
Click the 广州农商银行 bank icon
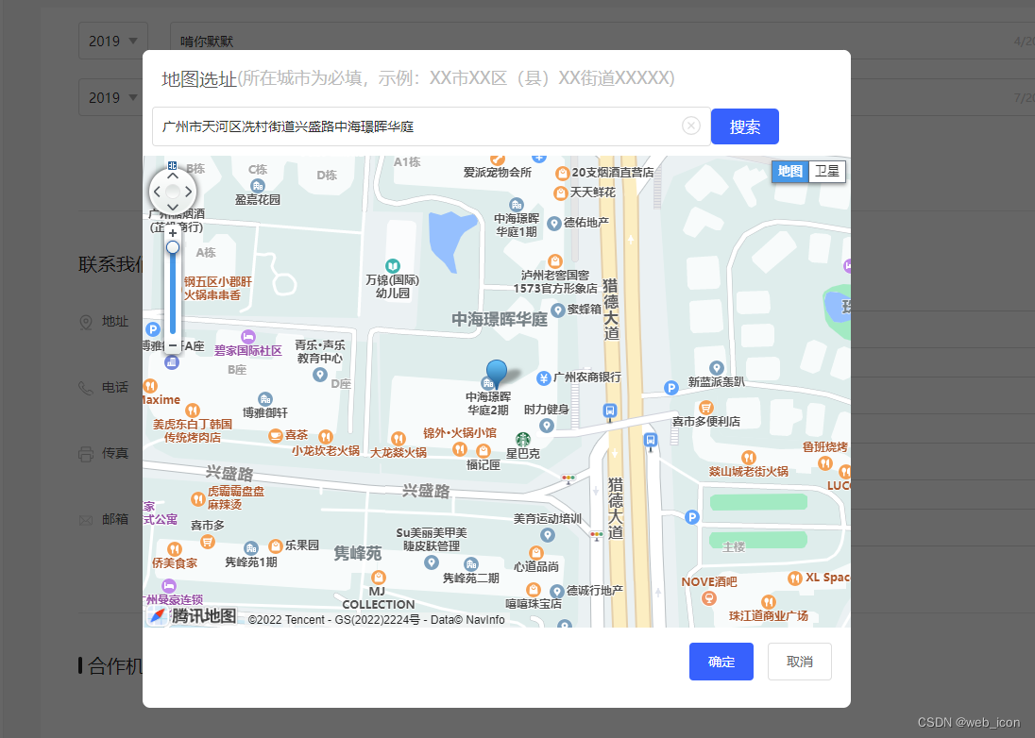[543, 377]
